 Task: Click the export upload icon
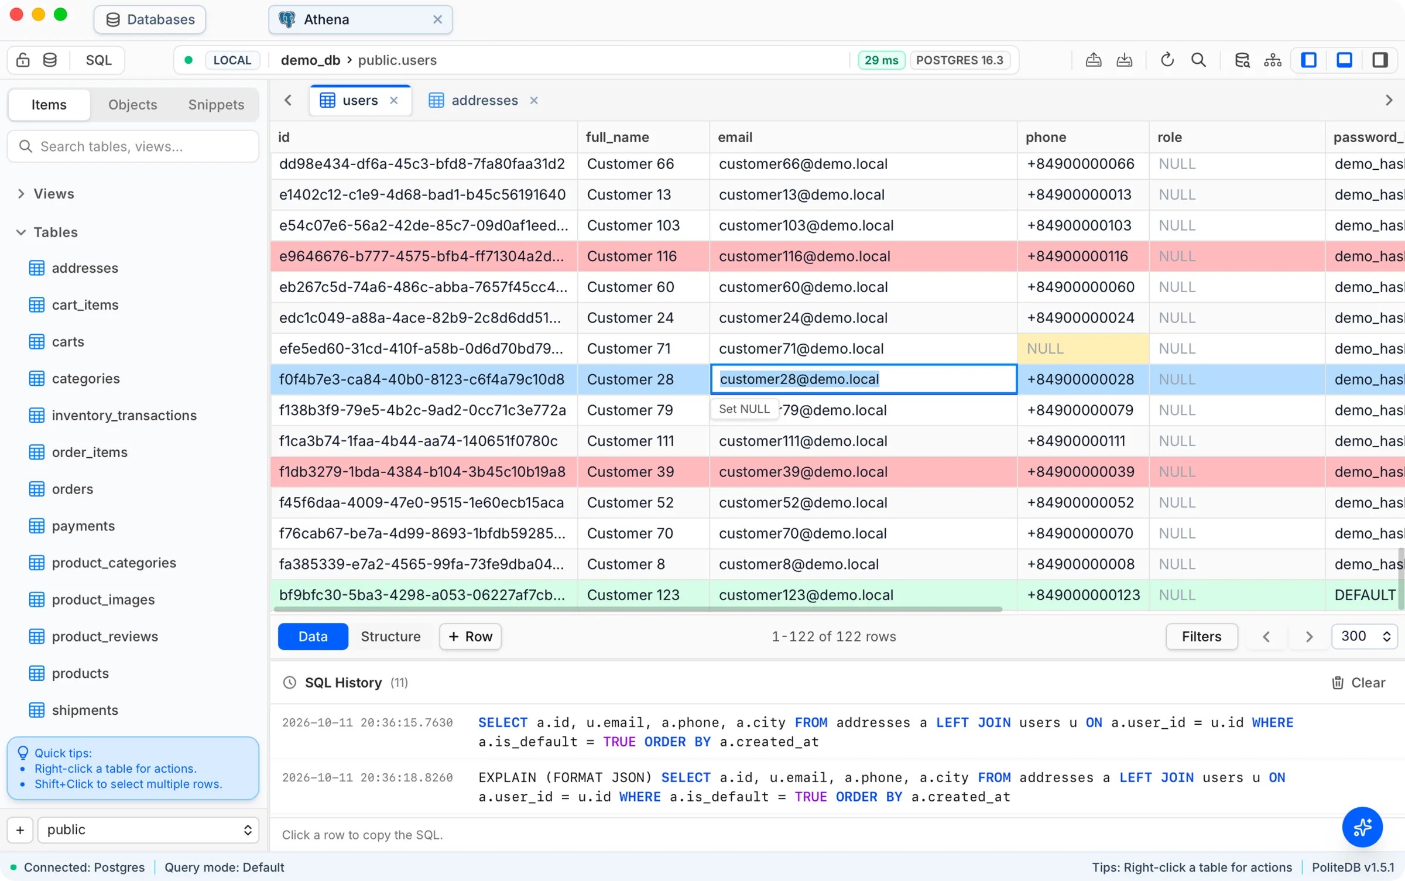pos(1093,60)
